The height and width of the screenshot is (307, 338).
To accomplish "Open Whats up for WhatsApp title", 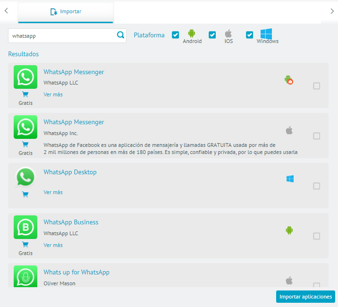I will coord(76,272).
